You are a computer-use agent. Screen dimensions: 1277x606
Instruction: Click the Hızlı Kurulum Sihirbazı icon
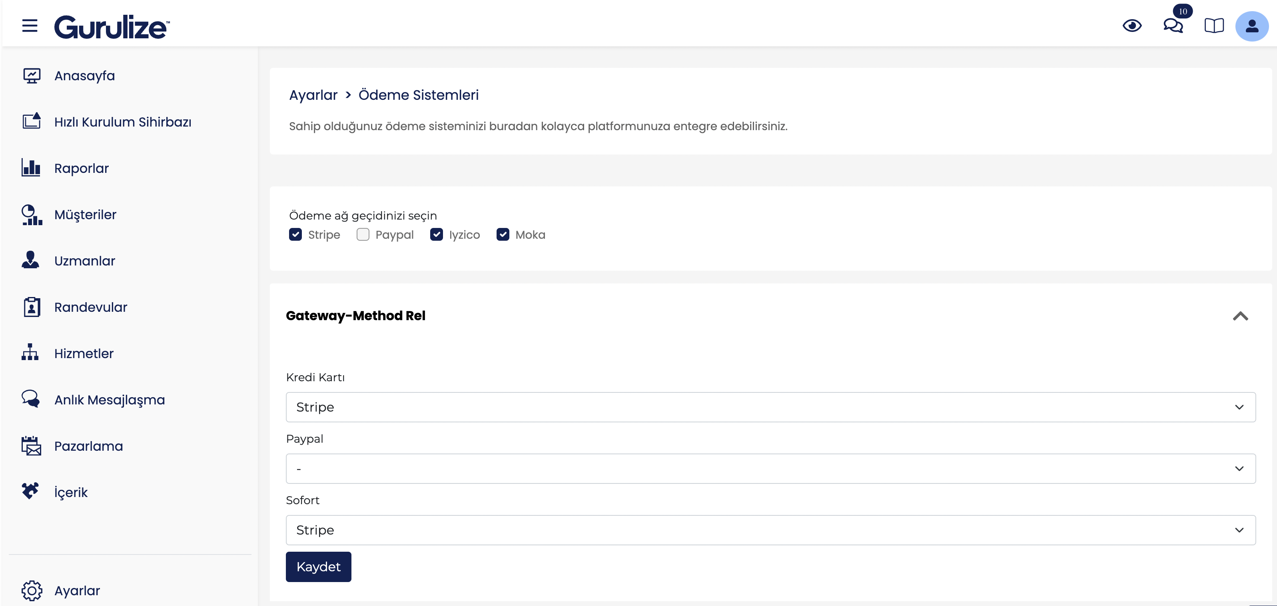click(32, 122)
